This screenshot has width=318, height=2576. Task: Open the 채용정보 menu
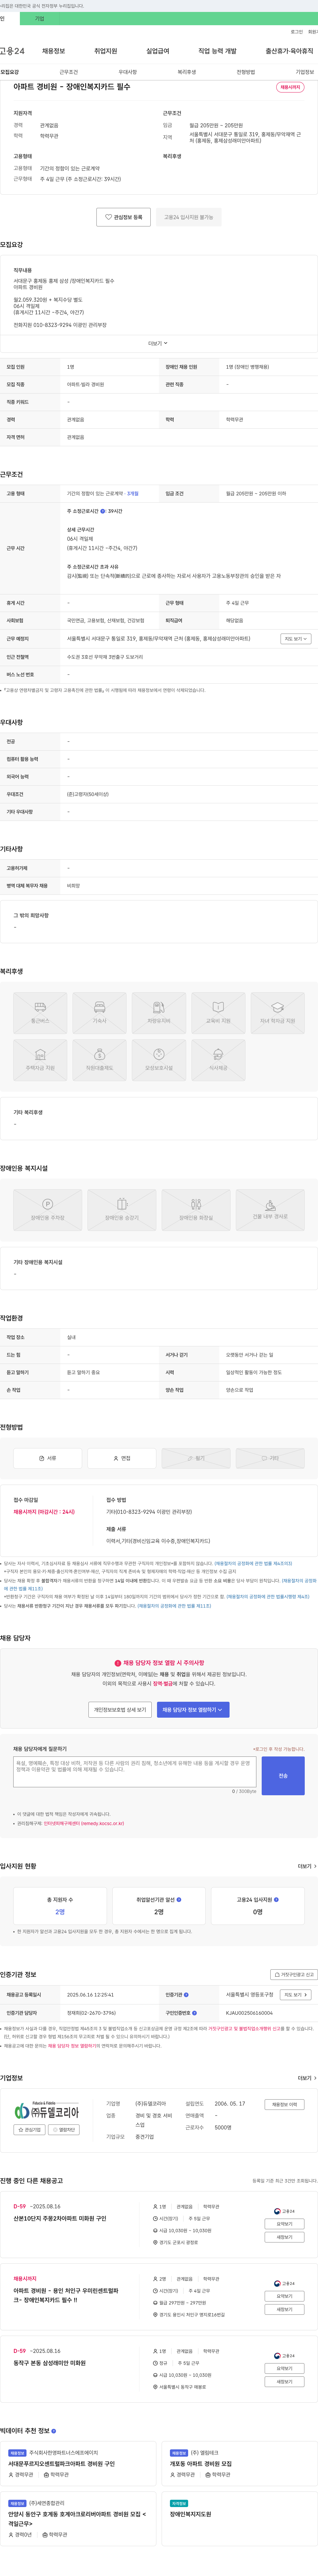[x=54, y=51]
